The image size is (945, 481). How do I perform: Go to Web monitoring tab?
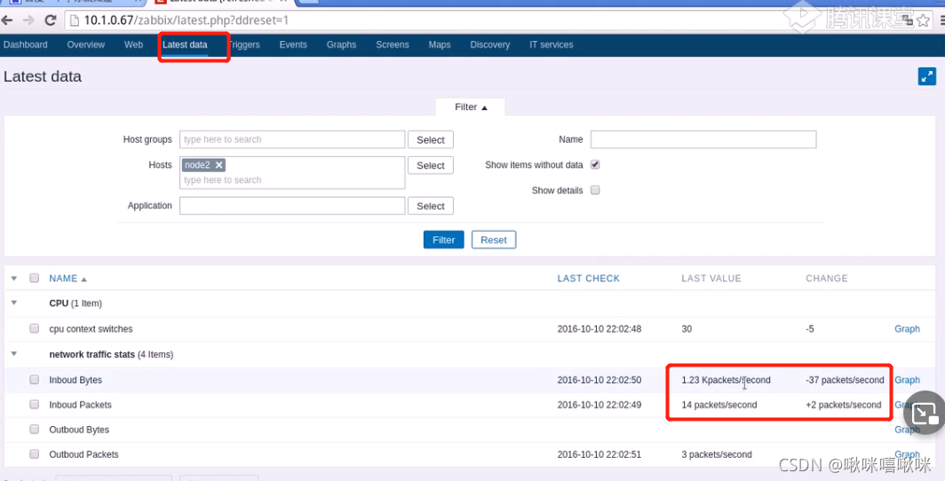[133, 44]
